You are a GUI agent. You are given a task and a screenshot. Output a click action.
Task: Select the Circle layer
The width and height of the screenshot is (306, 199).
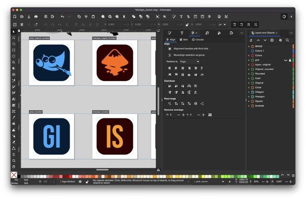(258, 88)
